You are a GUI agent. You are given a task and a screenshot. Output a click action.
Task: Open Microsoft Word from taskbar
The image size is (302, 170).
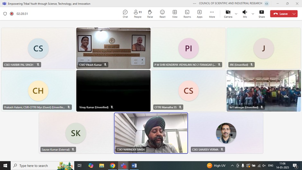(134, 166)
